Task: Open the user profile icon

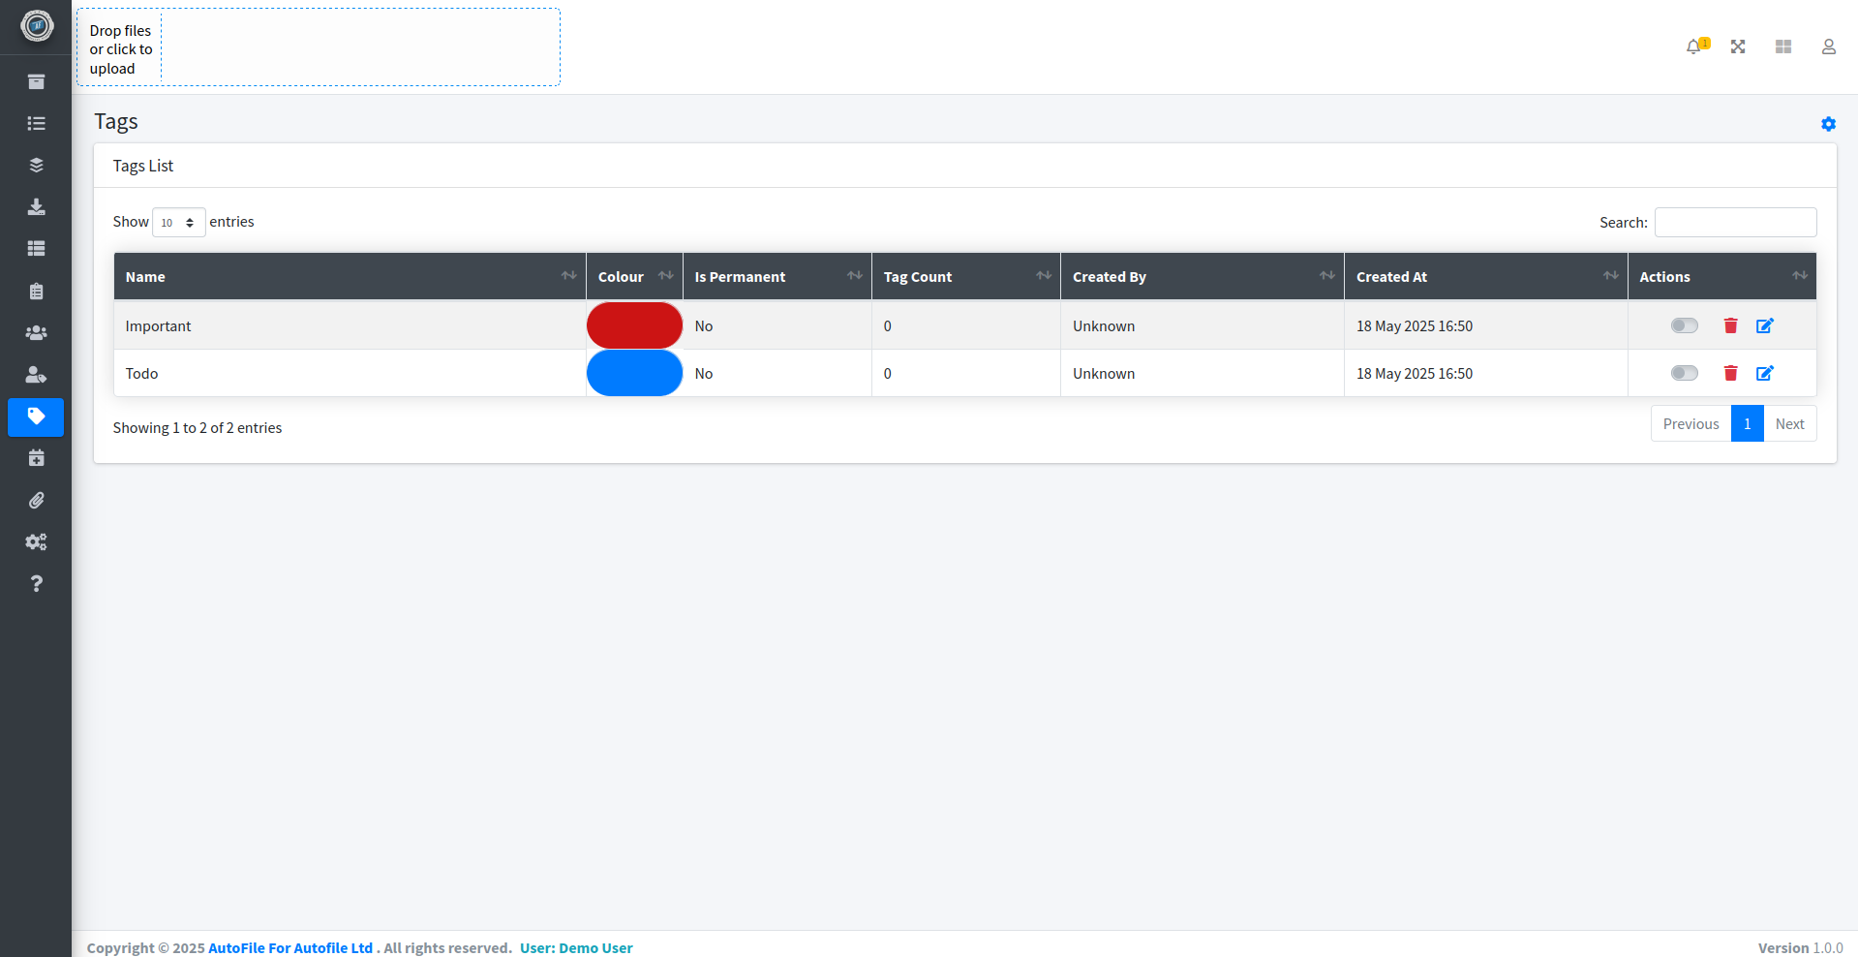Action: pos(1828,46)
